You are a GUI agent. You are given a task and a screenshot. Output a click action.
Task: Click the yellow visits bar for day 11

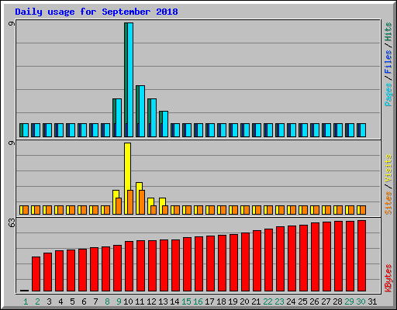(139, 198)
